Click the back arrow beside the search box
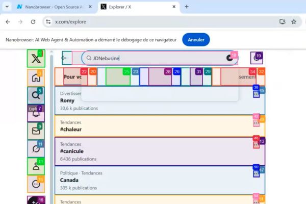Screen dimensions: 306x204 point(64,58)
